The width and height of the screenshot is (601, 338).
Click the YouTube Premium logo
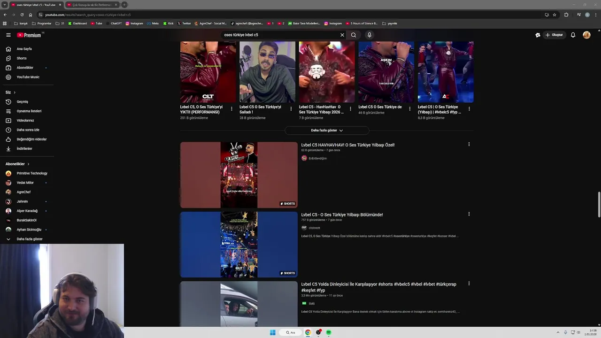point(29,35)
